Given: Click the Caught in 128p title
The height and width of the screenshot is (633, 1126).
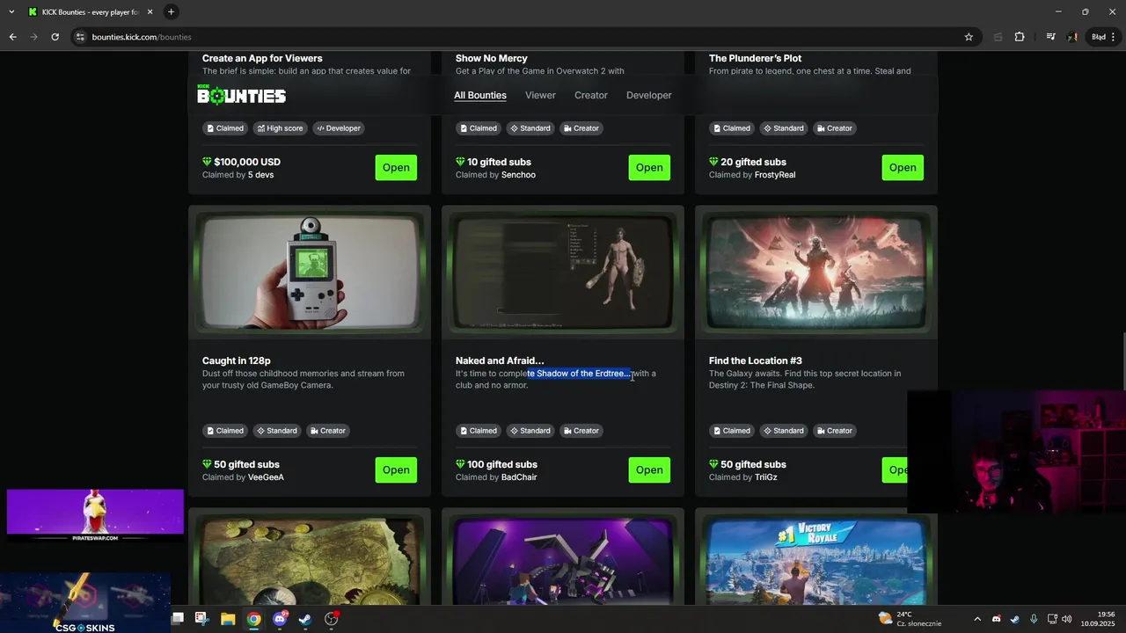Looking at the screenshot, I should point(236,360).
